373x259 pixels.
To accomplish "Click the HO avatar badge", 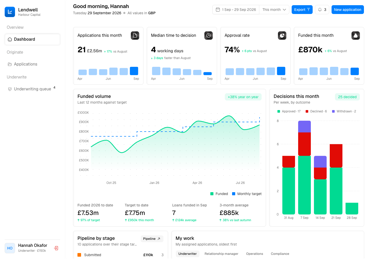I will click(x=10, y=248).
